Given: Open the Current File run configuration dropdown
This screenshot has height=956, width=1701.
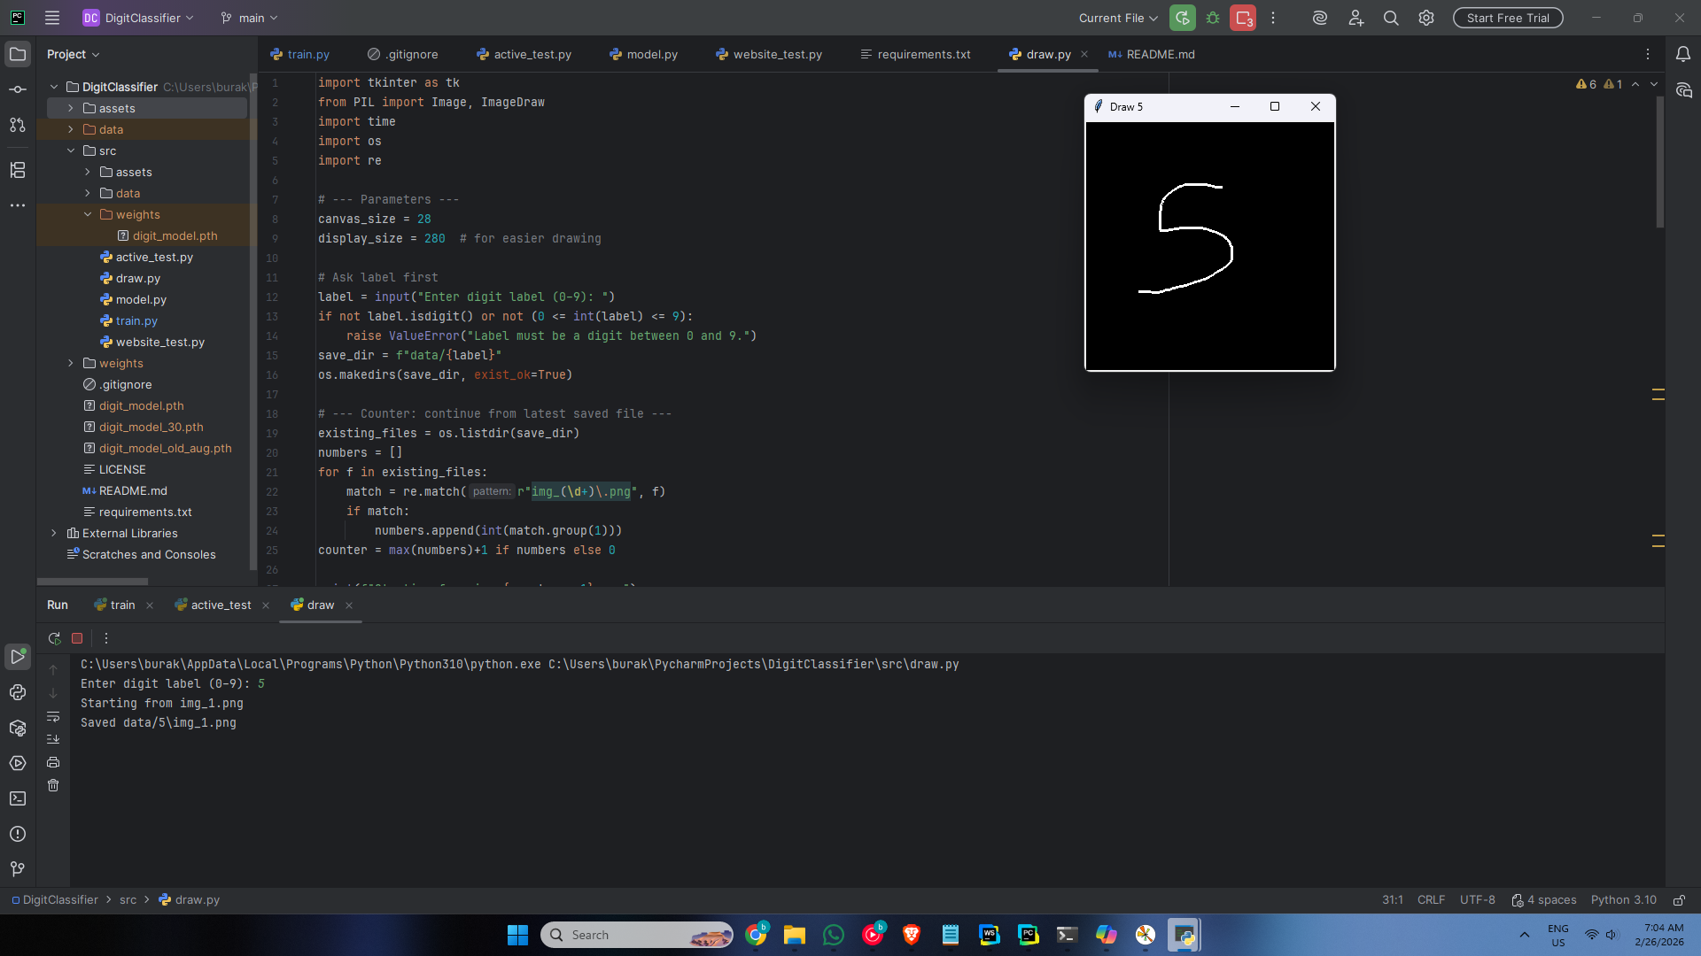Looking at the screenshot, I should tap(1118, 18).
